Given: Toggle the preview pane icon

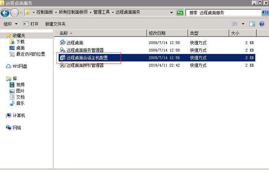Looking at the screenshot, I should (252, 24).
